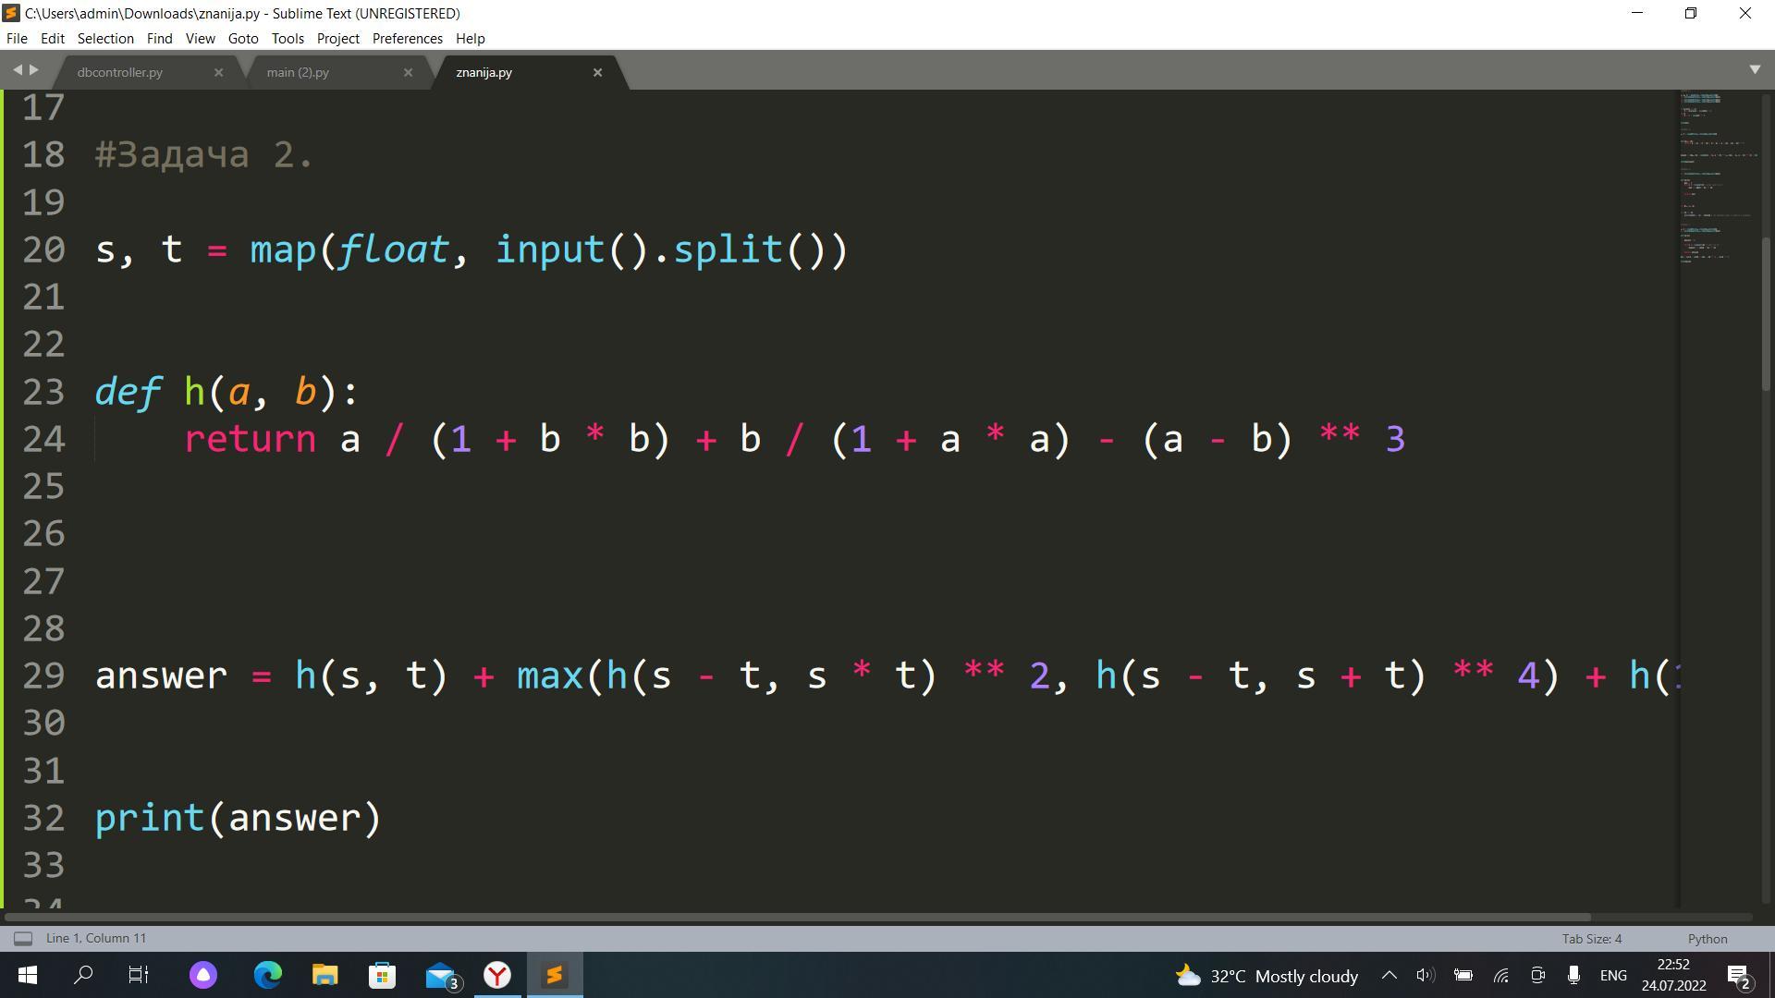The width and height of the screenshot is (1775, 998).
Task: Open the Python syntax selector
Action: click(x=1707, y=939)
